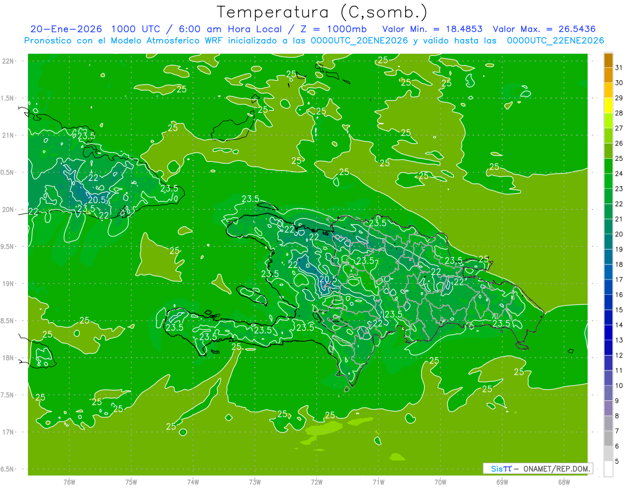Click the longitude tick label "76W"
This screenshot has height=489, width=633.
[x=69, y=482]
